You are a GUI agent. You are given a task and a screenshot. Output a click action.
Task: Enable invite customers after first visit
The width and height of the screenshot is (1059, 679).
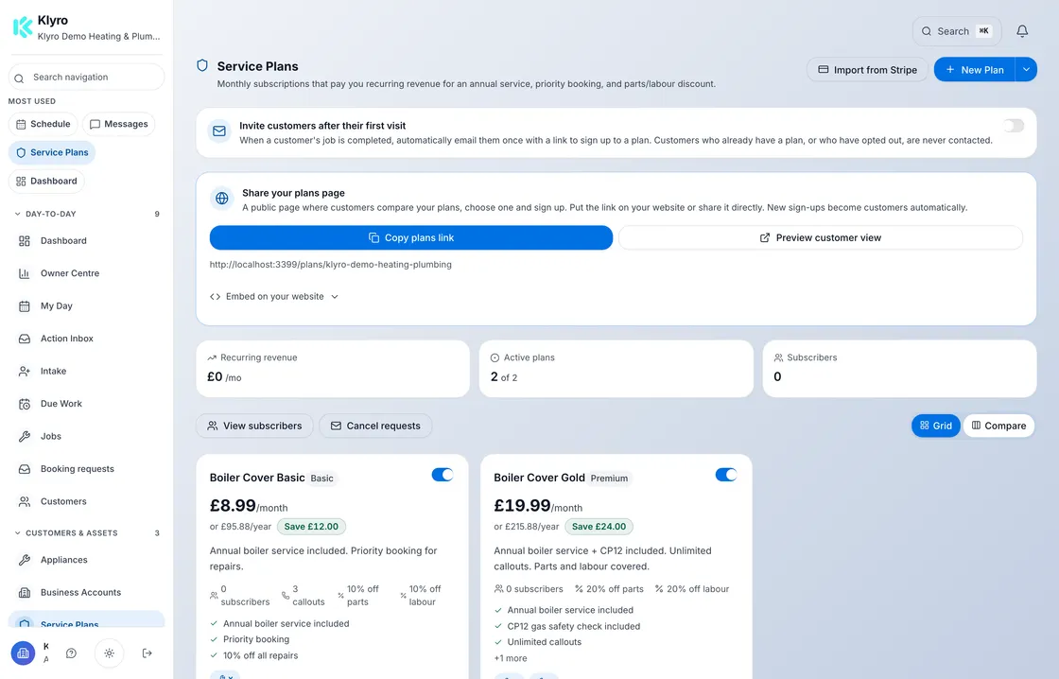pyautogui.click(x=1013, y=126)
